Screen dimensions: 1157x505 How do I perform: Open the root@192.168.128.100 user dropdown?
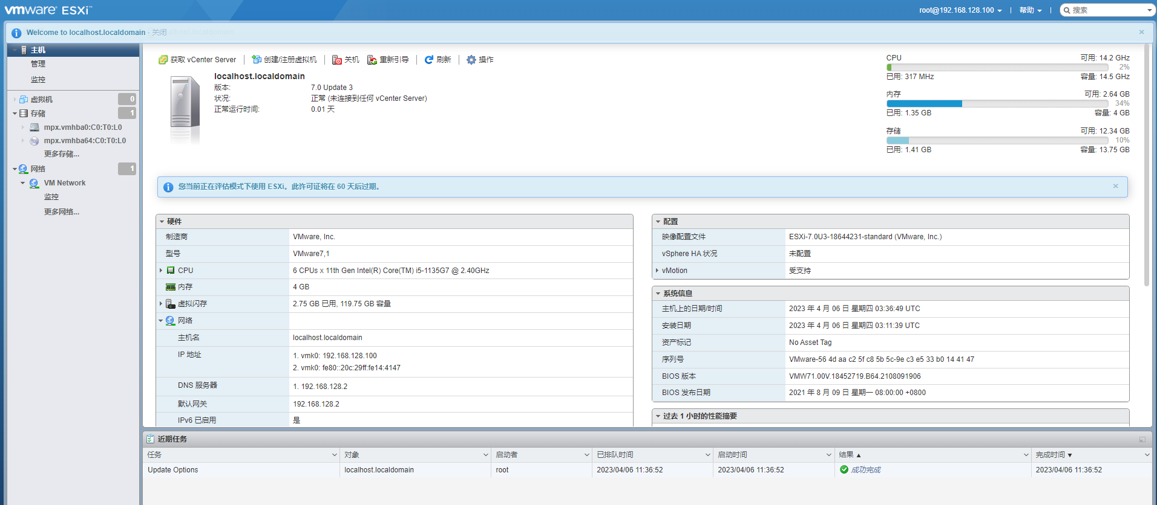click(x=960, y=10)
